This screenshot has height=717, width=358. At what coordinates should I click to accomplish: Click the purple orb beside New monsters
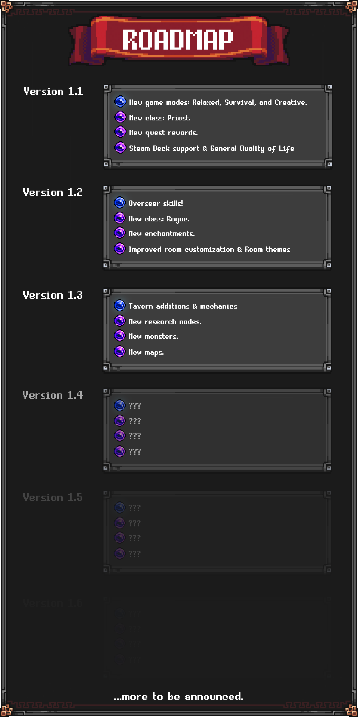click(x=120, y=336)
